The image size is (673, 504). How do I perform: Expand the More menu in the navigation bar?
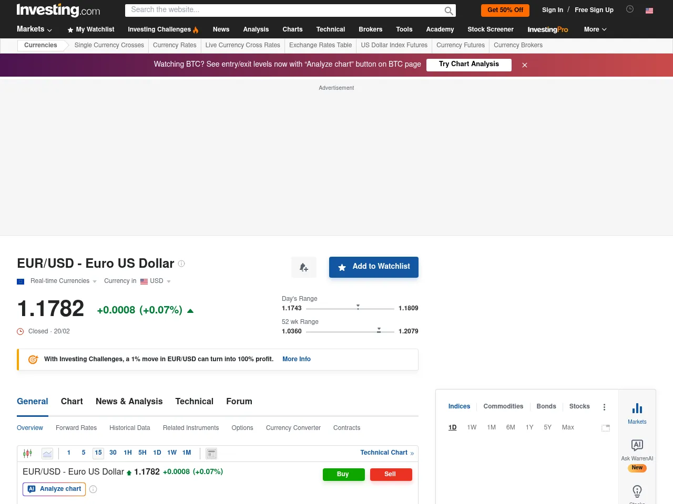pyautogui.click(x=595, y=29)
